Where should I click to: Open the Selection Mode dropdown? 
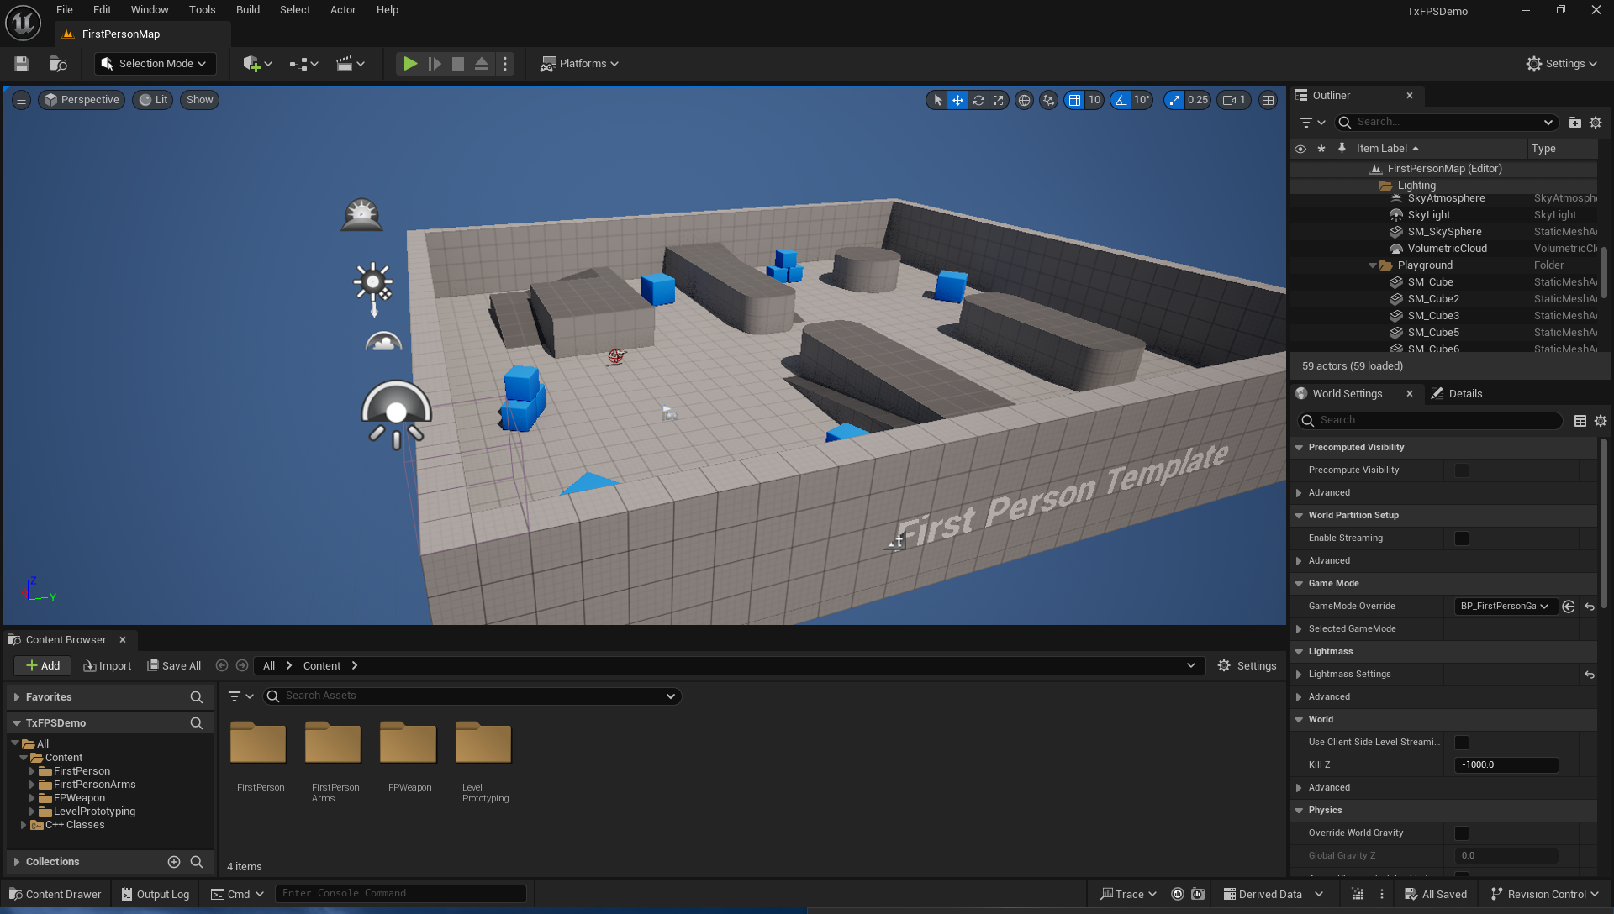point(155,64)
